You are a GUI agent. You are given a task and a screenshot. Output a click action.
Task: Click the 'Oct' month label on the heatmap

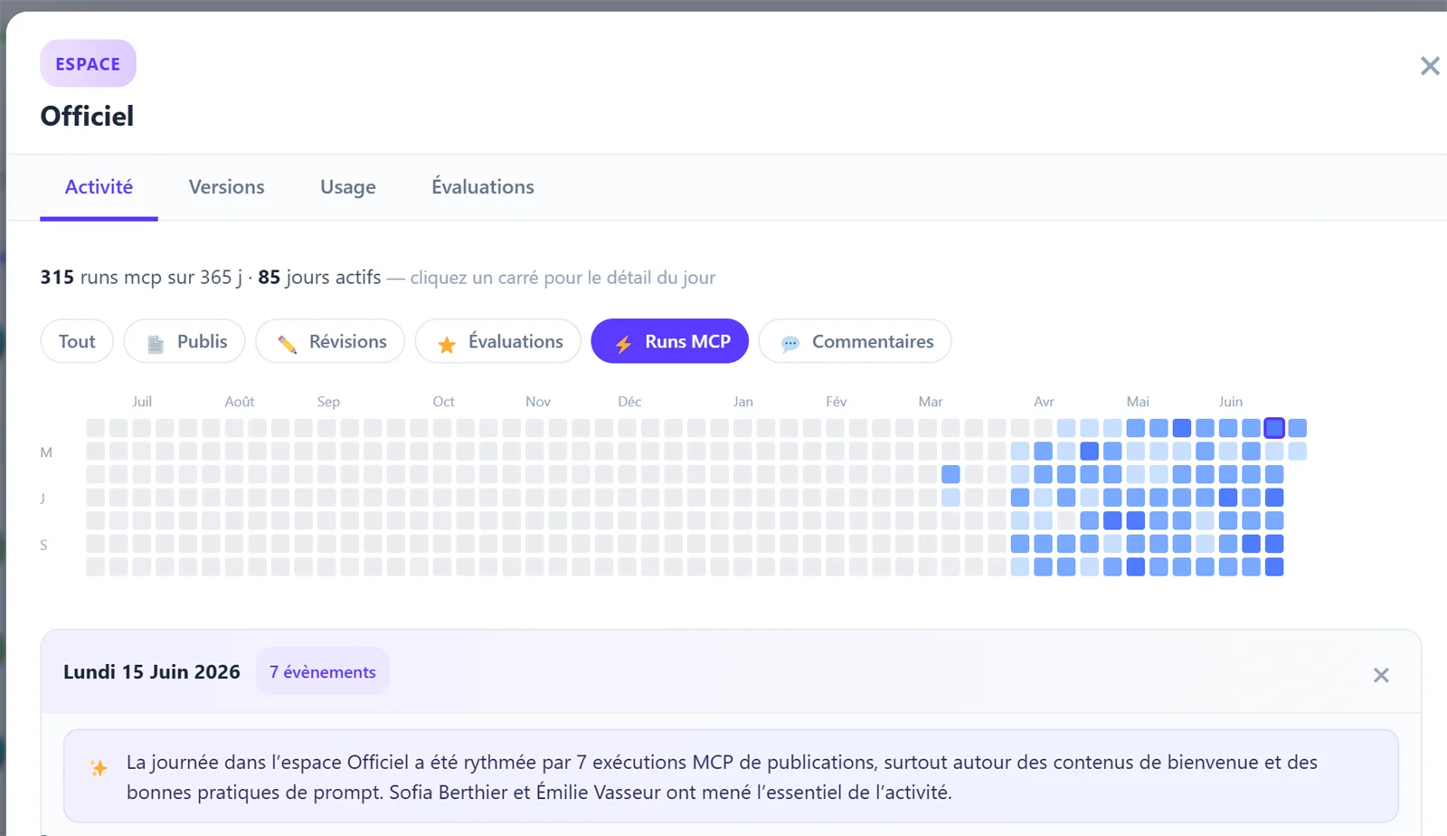(x=443, y=402)
